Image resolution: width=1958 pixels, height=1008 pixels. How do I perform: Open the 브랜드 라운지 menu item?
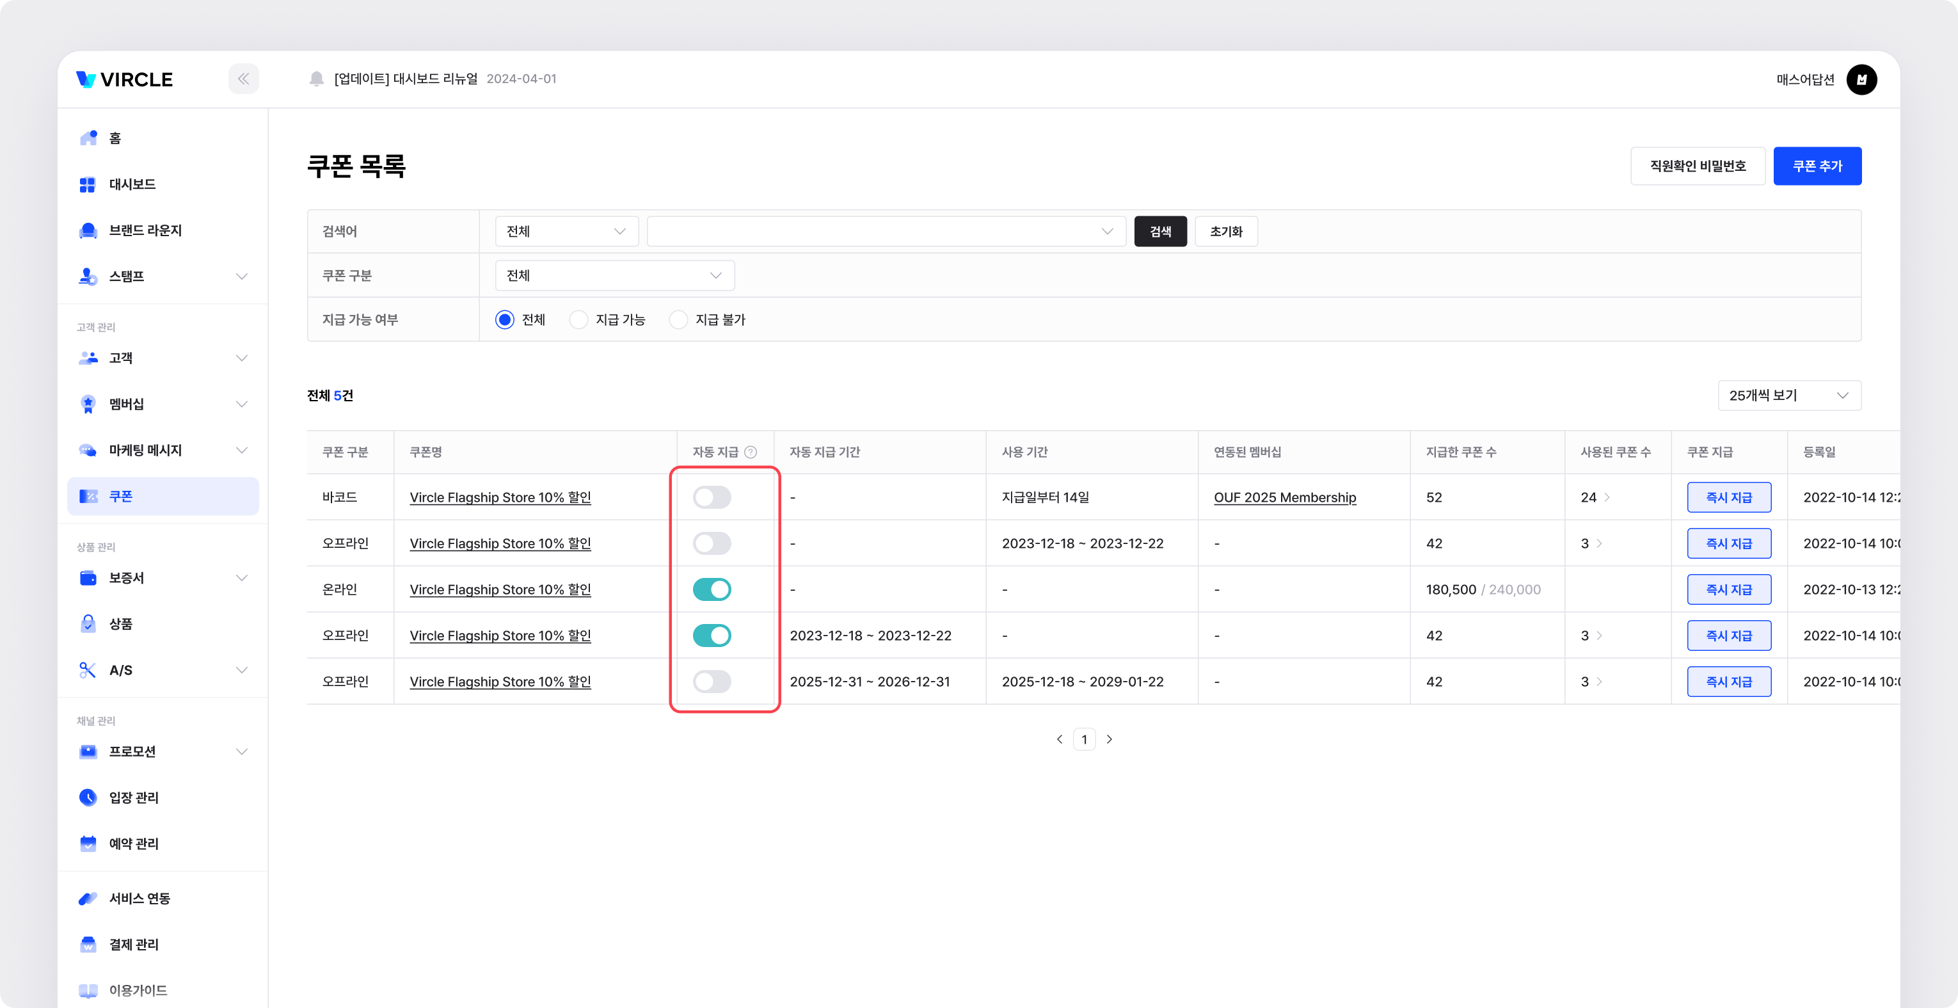145,230
